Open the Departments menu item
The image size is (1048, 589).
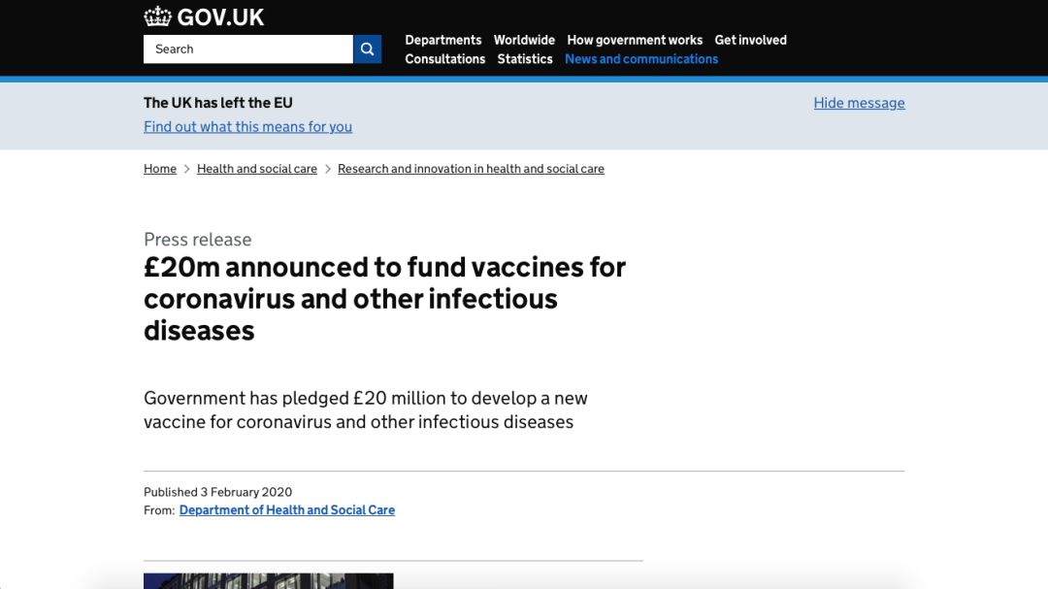pos(443,40)
